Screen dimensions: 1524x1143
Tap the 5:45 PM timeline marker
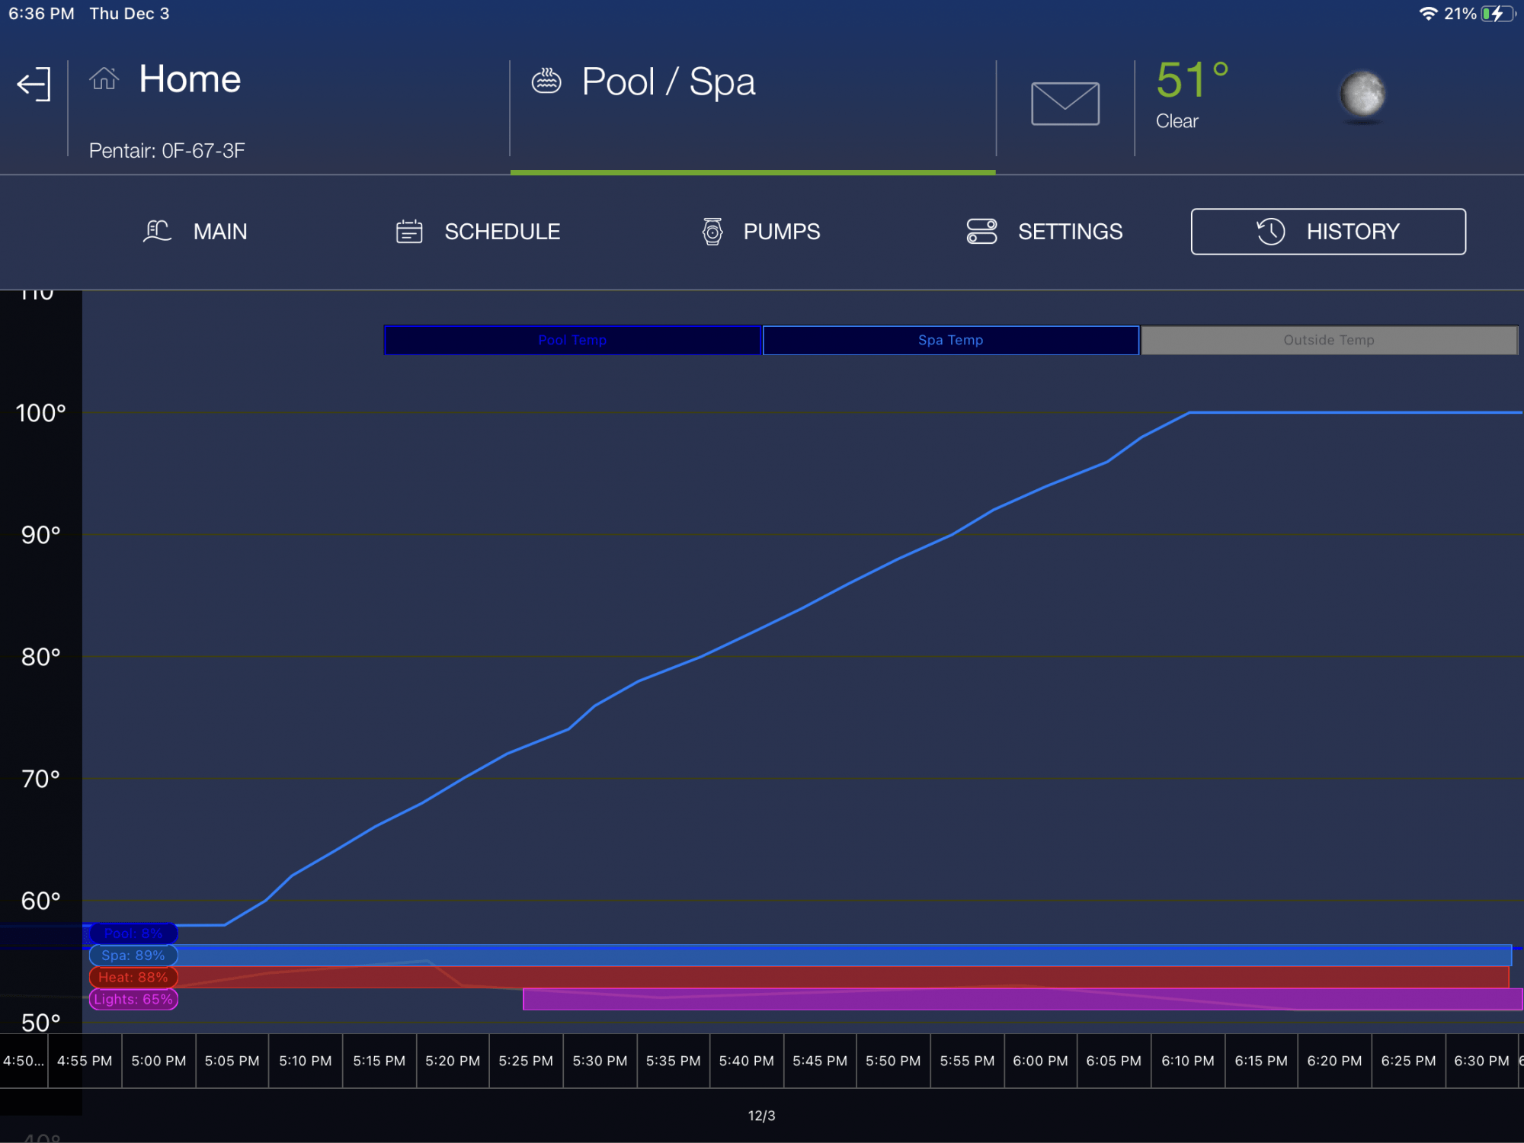[x=820, y=1061]
